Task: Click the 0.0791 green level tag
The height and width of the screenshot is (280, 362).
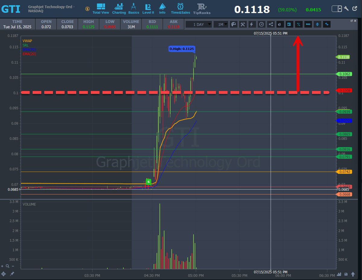Action: point(344,157)
